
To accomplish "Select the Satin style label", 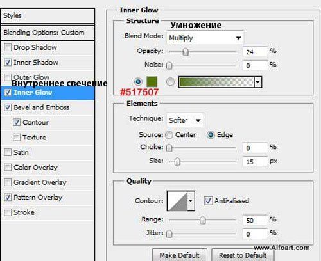I will click(21, 152).
